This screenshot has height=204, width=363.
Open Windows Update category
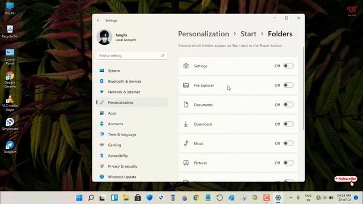132,177
